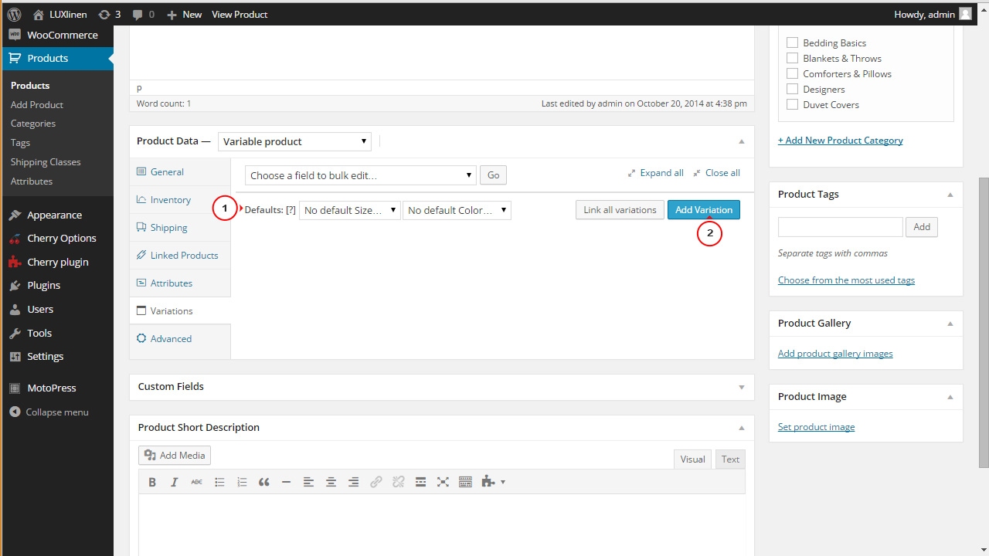This screenshot has height=556, width=989.
Task: Click Link all variations button
Action: 620,210
